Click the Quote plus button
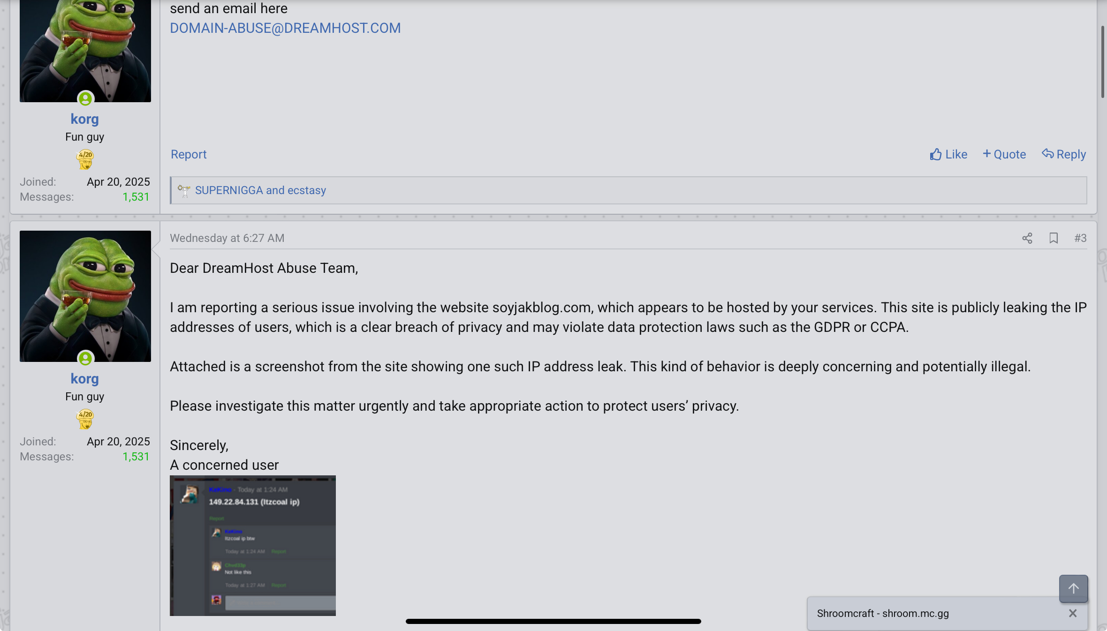 (x=1004, y=154)
